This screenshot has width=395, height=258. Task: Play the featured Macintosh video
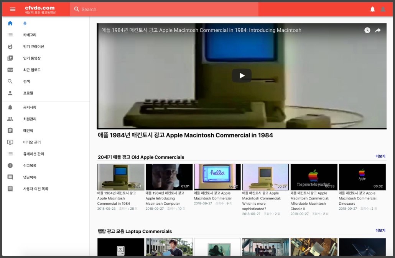(x=242, y=76)
